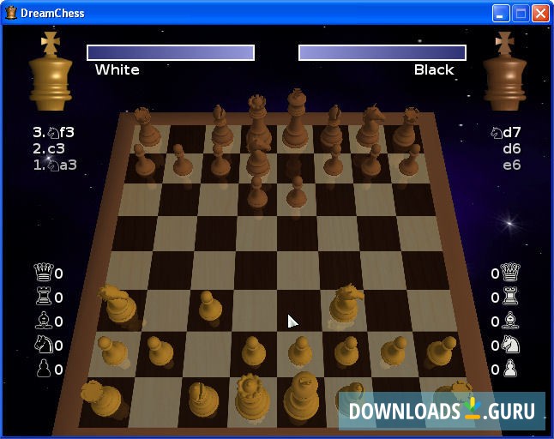Click Black's move entry 'd6'
This screenshot has width=554, height=439.
(512, 148)
